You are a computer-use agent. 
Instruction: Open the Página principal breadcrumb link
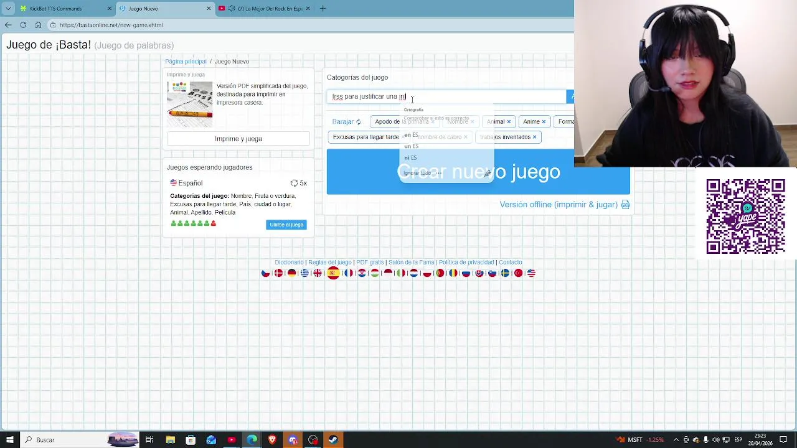click(186, 62)
